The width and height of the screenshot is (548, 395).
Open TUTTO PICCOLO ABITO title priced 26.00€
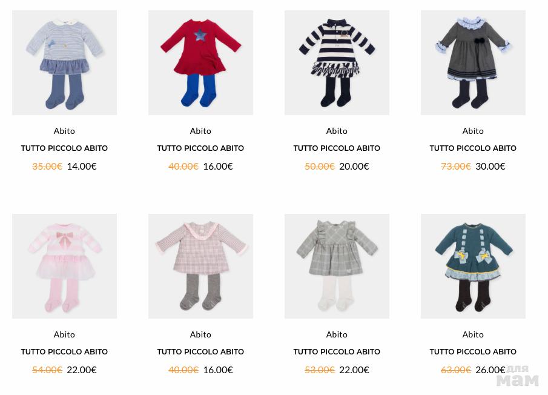point(473,351)
